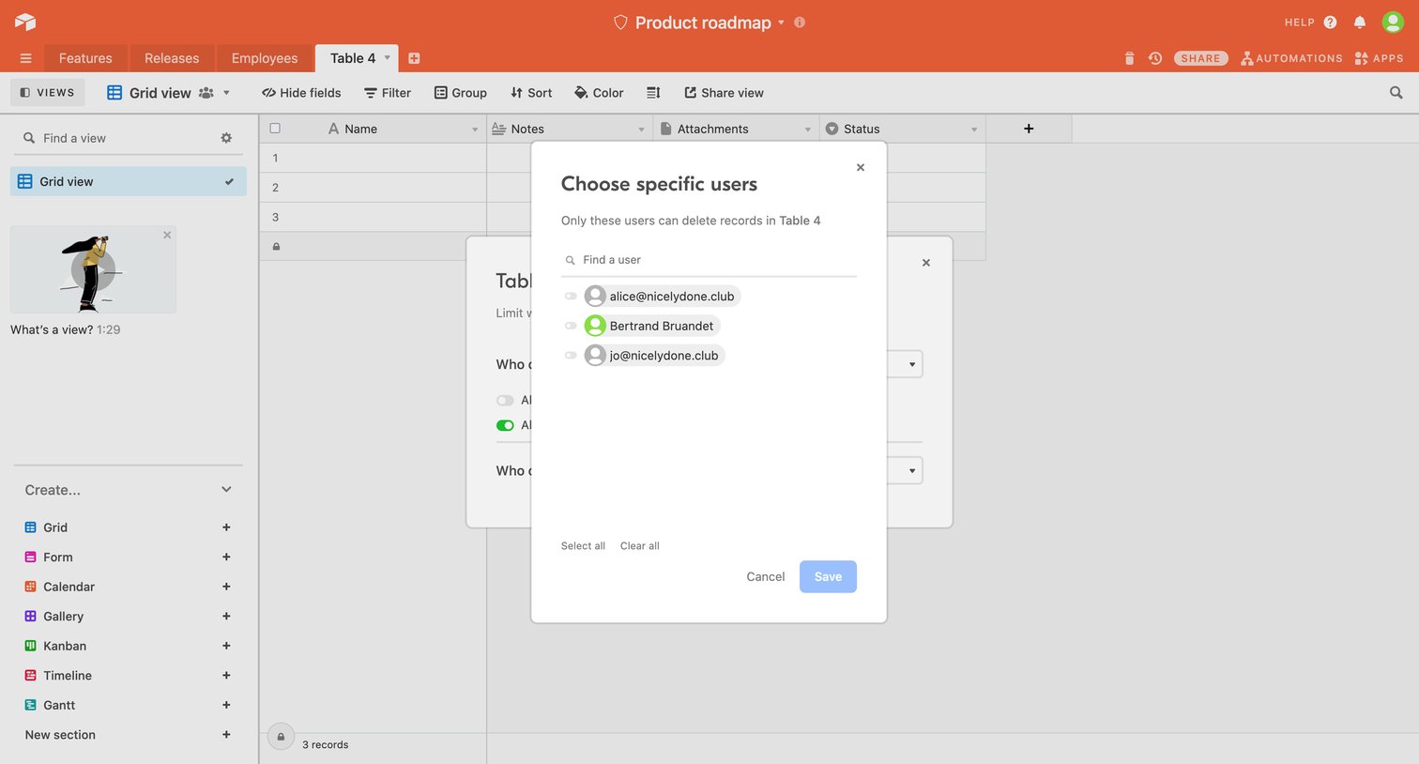Open the notifications bell
This screenshot has width=1419, height=764.
1359,22
